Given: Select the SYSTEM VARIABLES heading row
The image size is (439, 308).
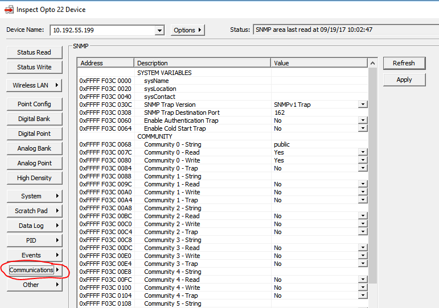Looking at the screenshot, I should pyautogui.click(x=223, y=73).
